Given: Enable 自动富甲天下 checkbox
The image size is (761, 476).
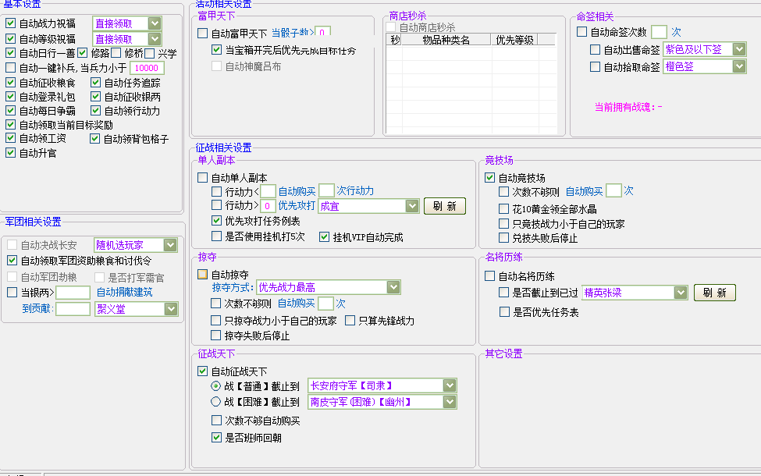Looking at the screenshot, I should point(203,34).
